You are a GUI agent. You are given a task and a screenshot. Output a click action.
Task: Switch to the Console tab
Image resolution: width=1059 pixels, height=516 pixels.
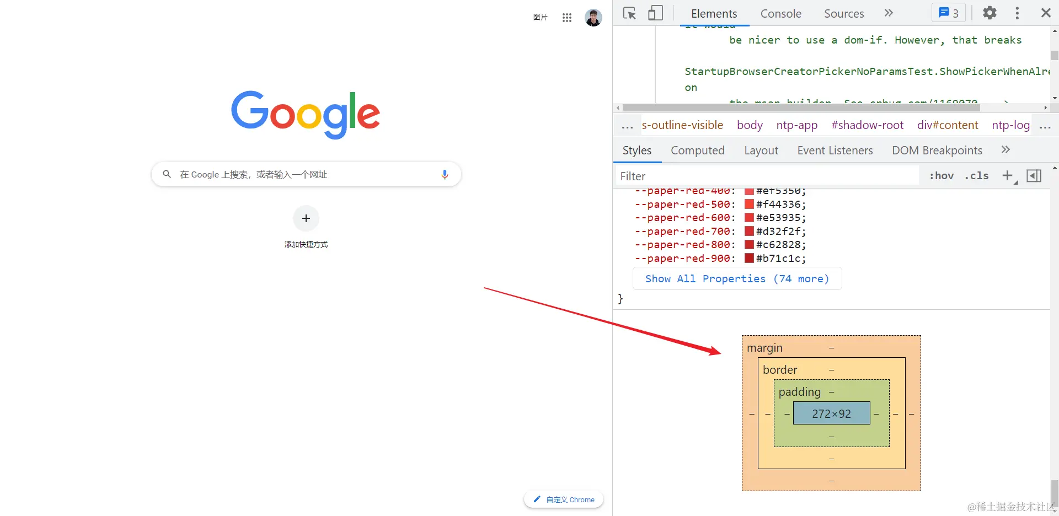pyautogui.click(x=780, y=13)
